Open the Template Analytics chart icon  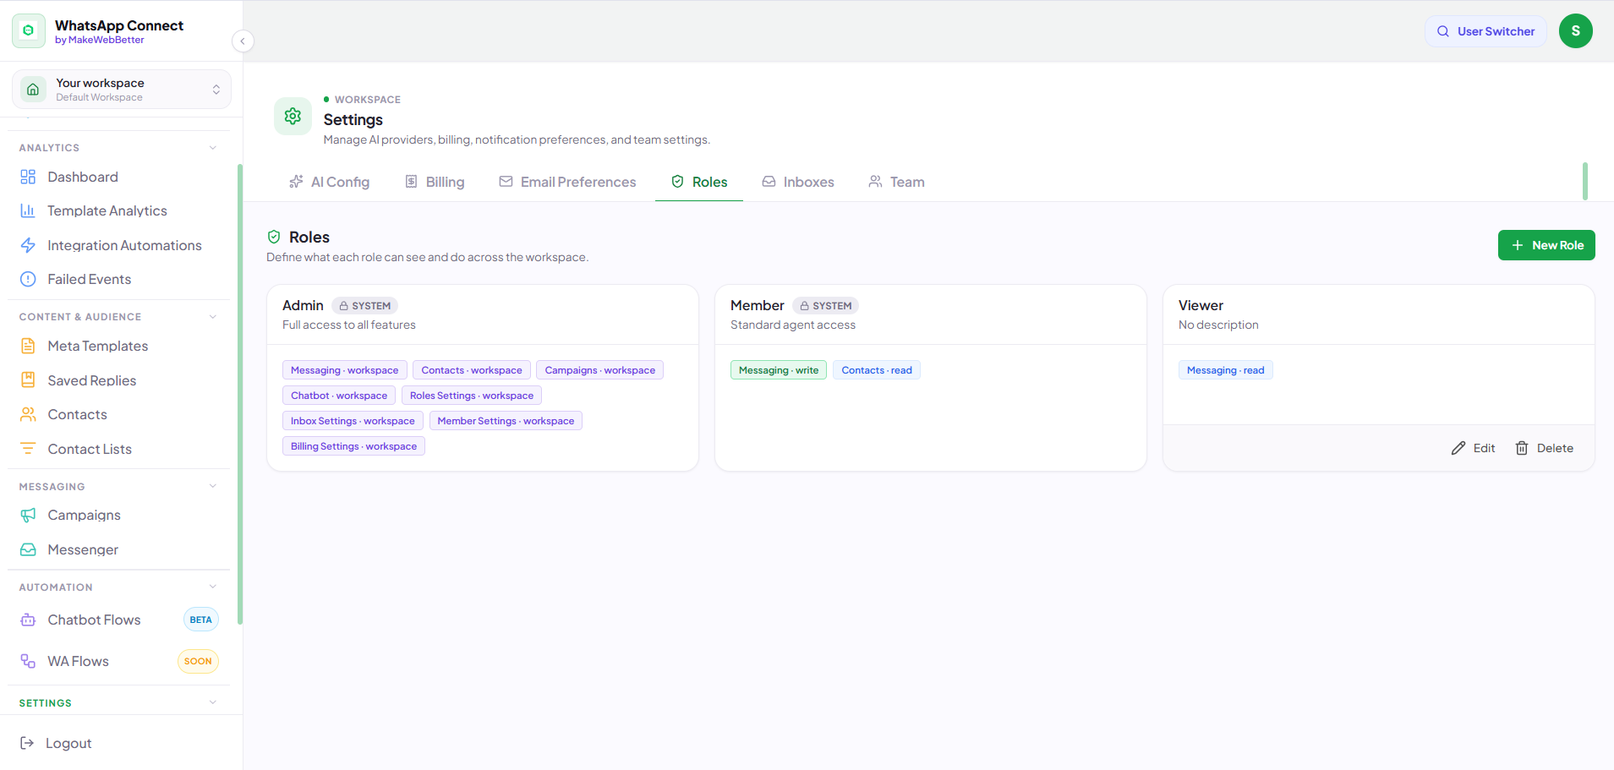tap(28, 210)
